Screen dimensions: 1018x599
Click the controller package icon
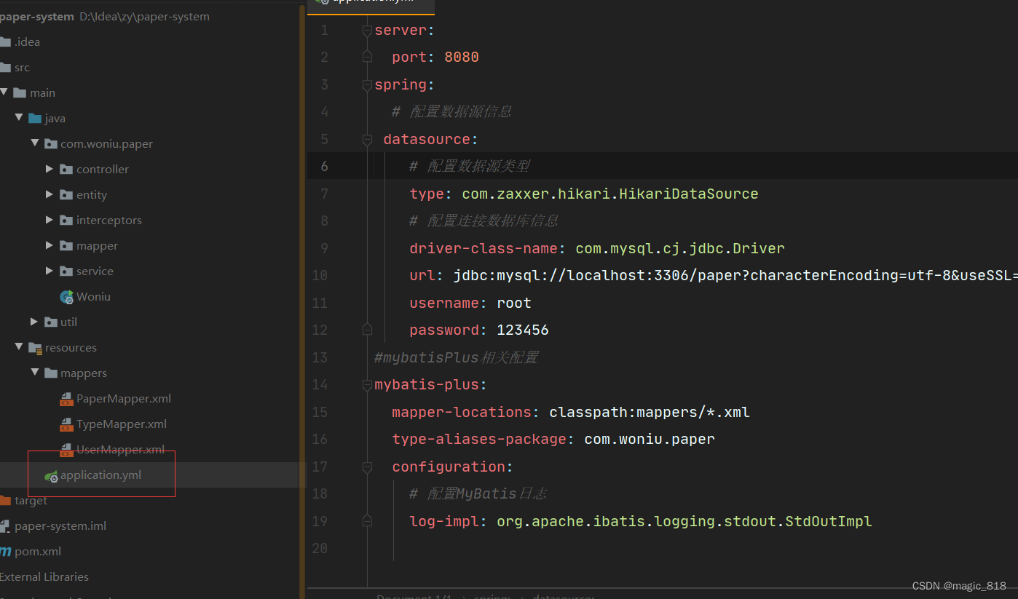[66, 169]
